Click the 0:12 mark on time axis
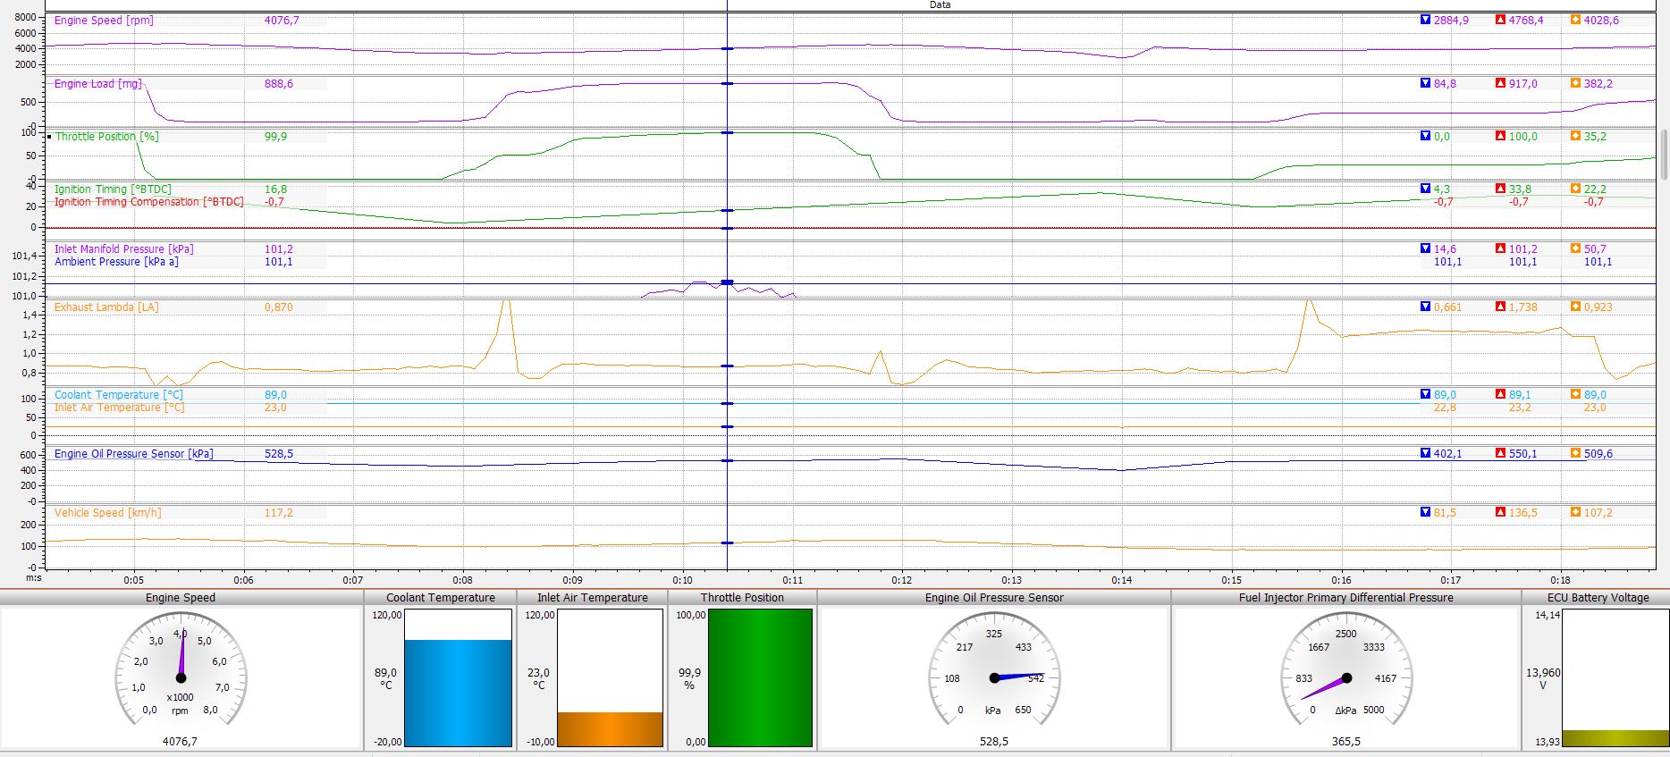 tap(901, 580)
